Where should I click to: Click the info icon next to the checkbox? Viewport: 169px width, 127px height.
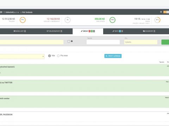(x=72, y=41)
